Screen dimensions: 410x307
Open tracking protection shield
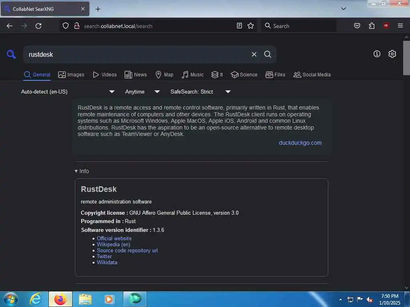pyautogui.click(x=66, y=26)
